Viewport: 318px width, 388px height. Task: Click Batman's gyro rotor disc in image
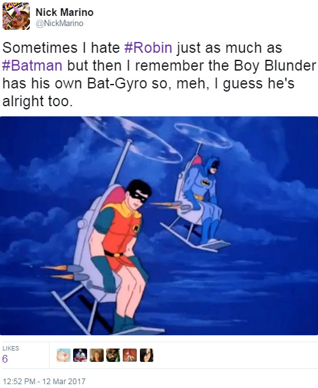pyautogui.click(x=203, y=135)
